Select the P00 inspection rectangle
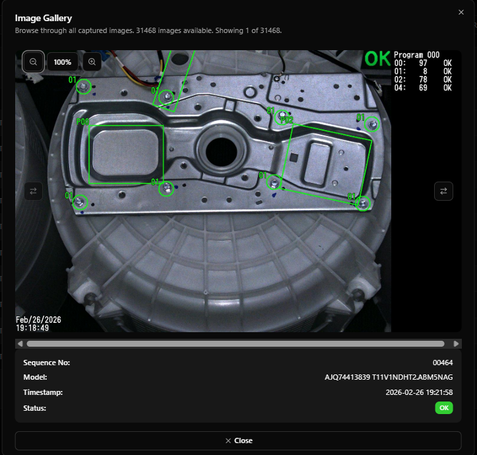This screenshot has height=455, width=477. 126,155
